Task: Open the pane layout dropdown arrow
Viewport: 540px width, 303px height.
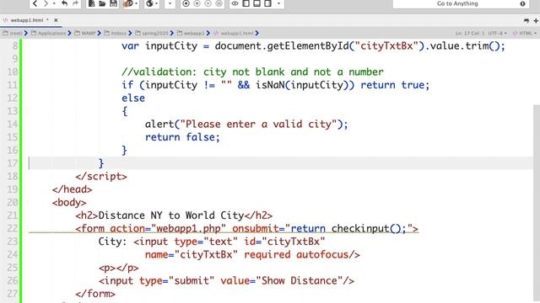Action: 278,3
